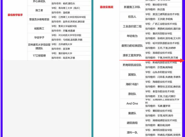
Task: Select the 漳科一队 team cell
Action: (x=132, y=132)
